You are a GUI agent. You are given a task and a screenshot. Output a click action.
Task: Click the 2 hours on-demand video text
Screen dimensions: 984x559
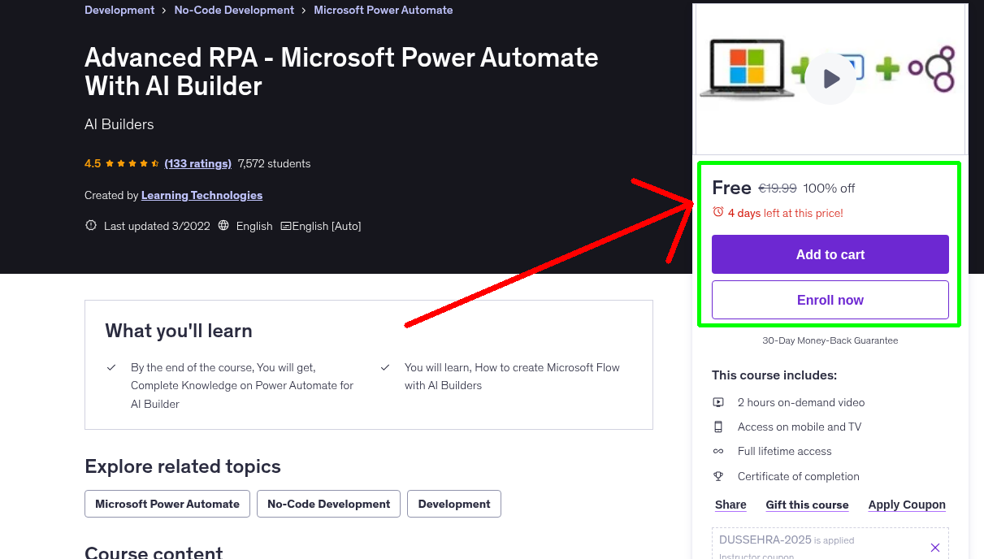coord(801,402)
